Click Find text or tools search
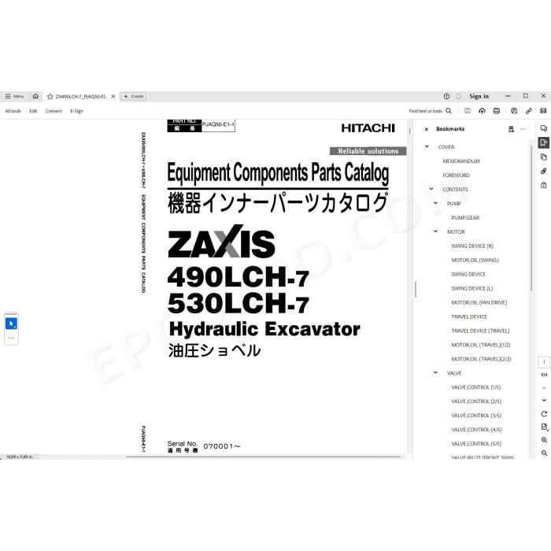This screenshot has height=551, width=551. tap(430, 111)
